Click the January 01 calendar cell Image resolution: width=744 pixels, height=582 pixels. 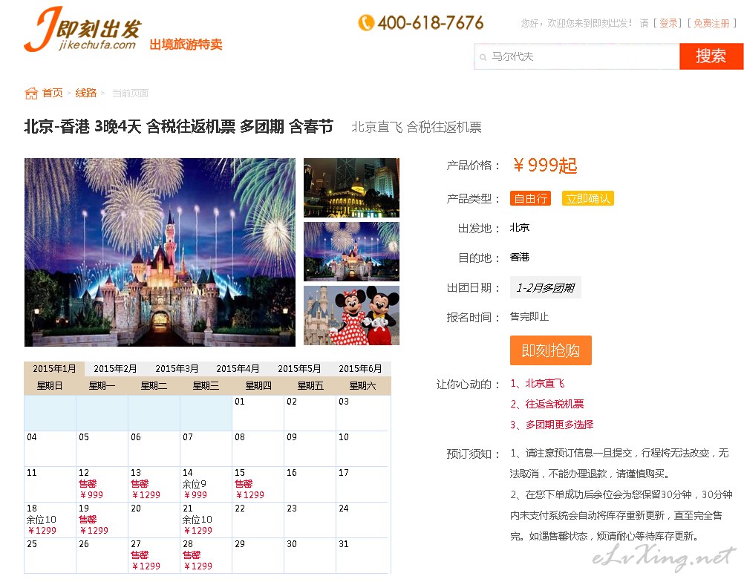[258, 413]
